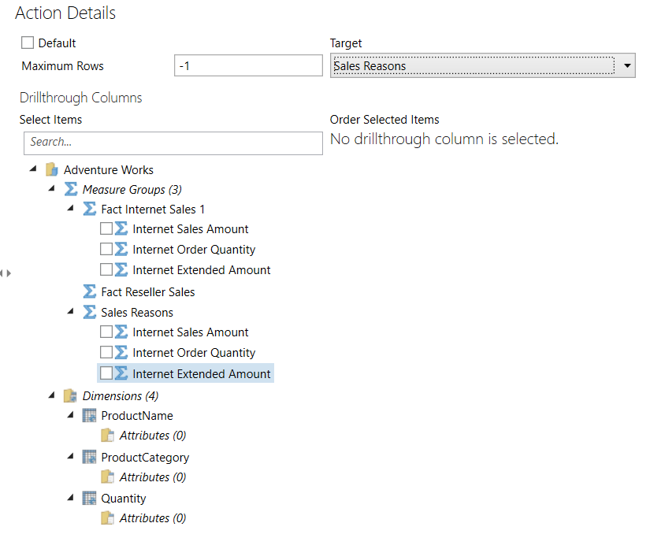The image size is (650, 549).
Task: Click the Fact Internet Sales 1 sigma icon
Action: tap(90, 209)
